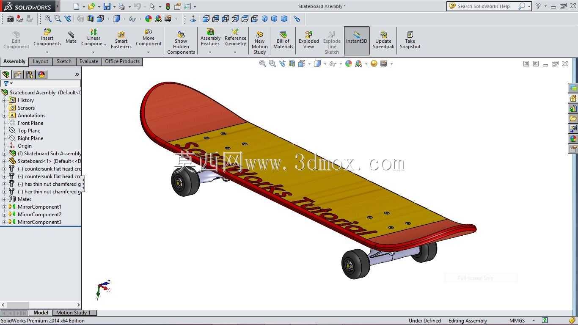This screenshot has width=578, height=325.
Task: Click the Help question mark icon
Action: pyautogui.click(x=538, y=6)
